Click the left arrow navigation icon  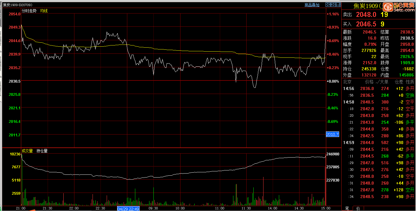click(x=328, y=5)
